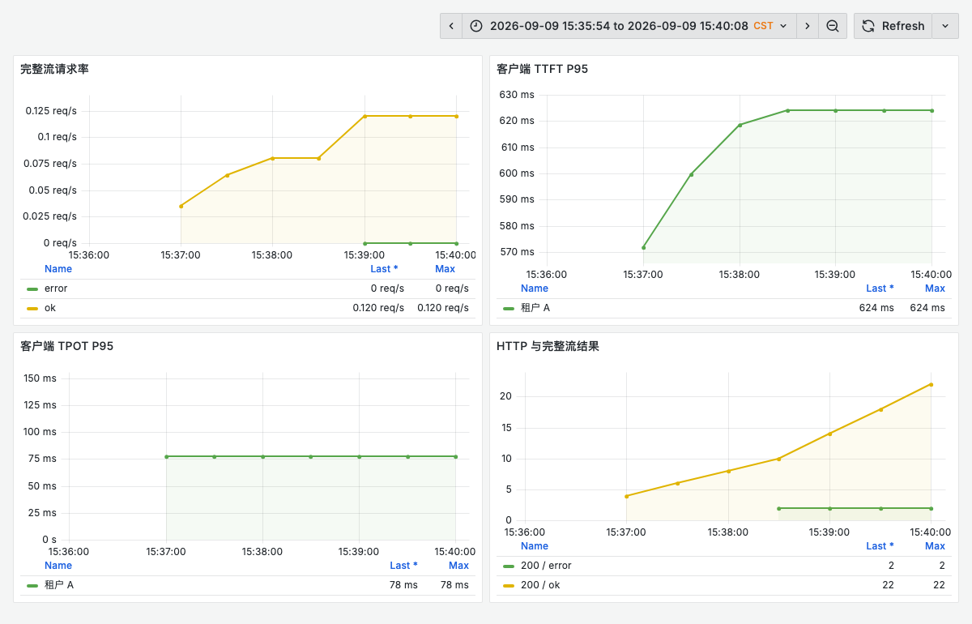This screenshot has width=972, height=624.
Task: Toggle the error series in 完整流请求率 legend
Action: click(x=56, y=288)
